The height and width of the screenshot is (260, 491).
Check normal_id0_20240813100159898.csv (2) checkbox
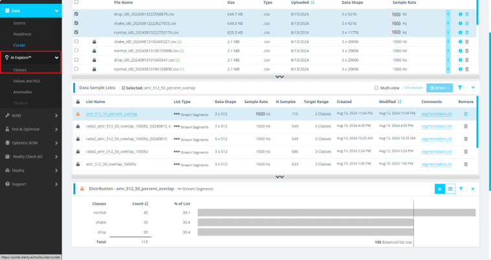pos(76,51)
